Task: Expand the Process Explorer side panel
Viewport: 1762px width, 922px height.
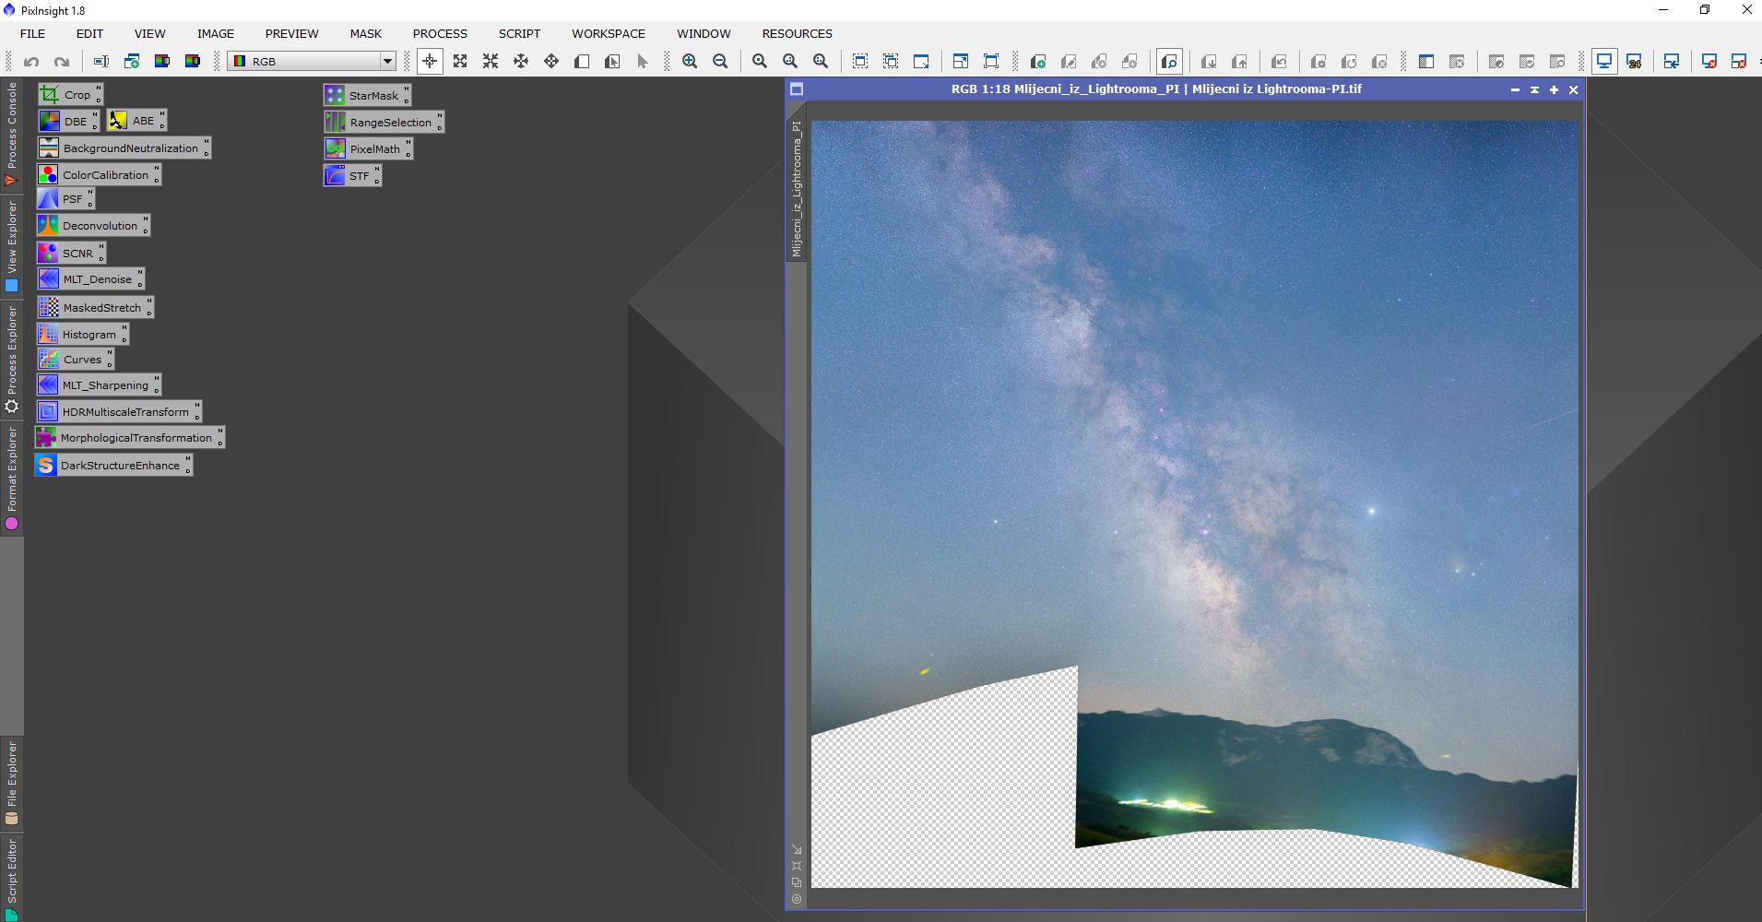Action: 12,360
